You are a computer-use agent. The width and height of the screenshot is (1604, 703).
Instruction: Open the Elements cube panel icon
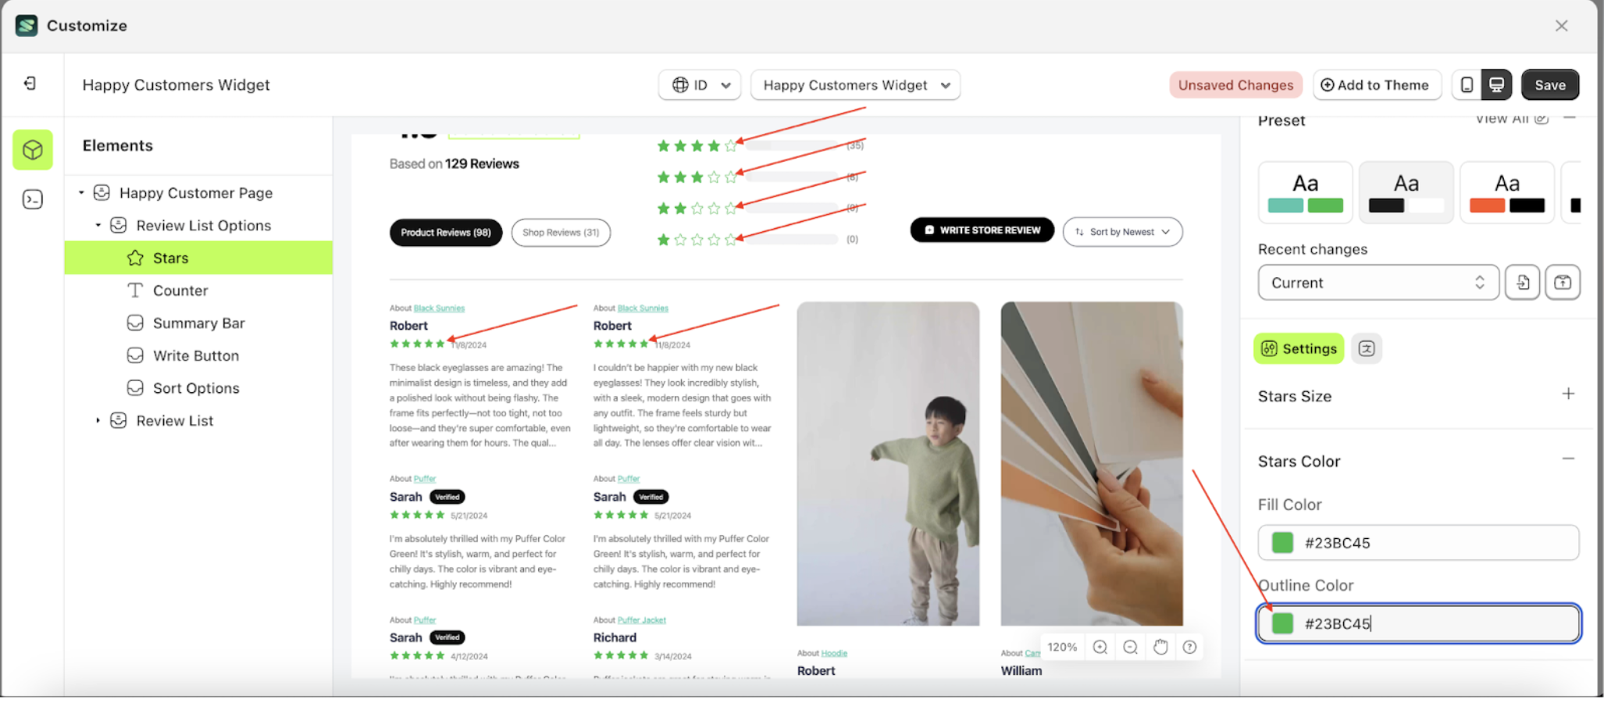tap(33, 150)
